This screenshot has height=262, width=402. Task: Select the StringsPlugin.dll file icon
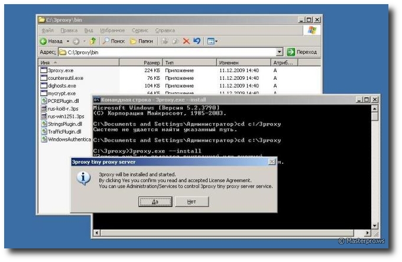44,124
